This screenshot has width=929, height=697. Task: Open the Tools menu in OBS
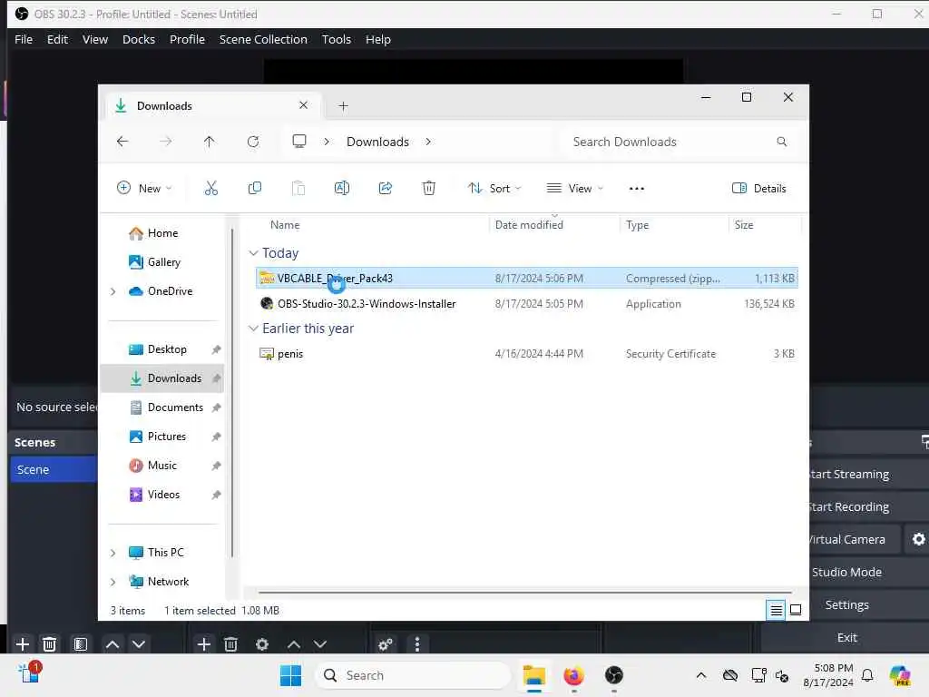(336, 40)
